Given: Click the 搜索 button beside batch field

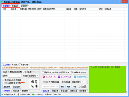Looking at the screenshot, I should (x=63, y=87).
